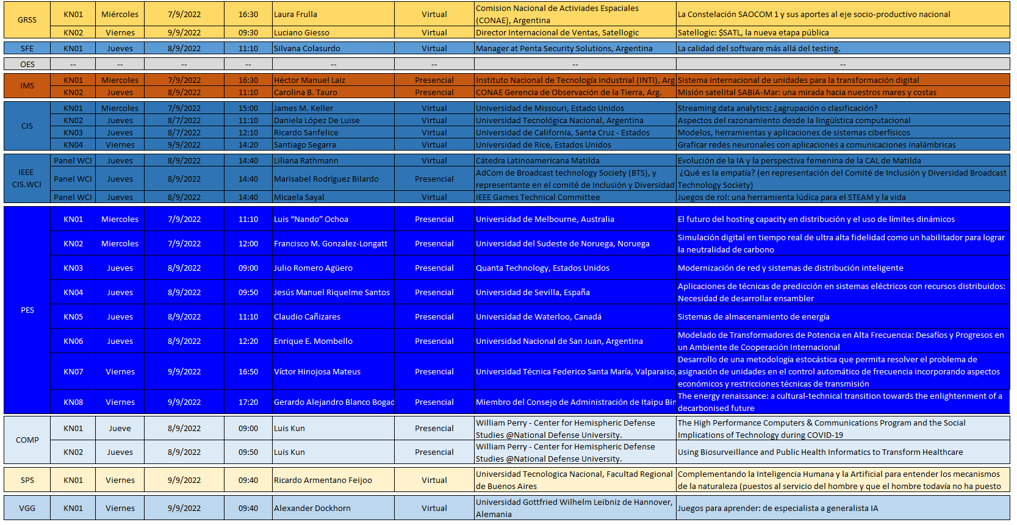The width and height of the screenshot is (1017, 525).
Task: Click time 16:50 in PES KN07 row
Action: tap(248, 371)
